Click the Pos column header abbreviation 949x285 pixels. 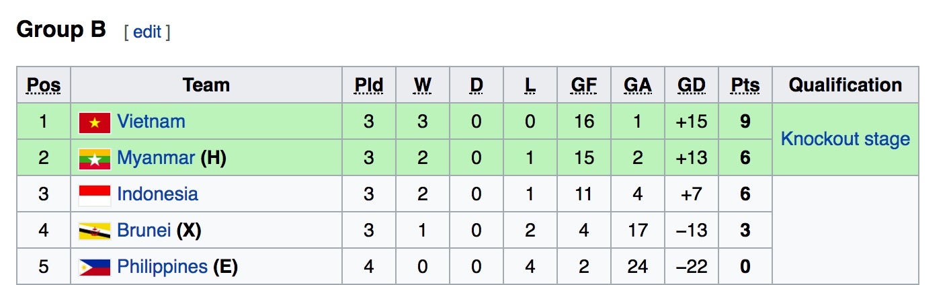pos(44,85)
